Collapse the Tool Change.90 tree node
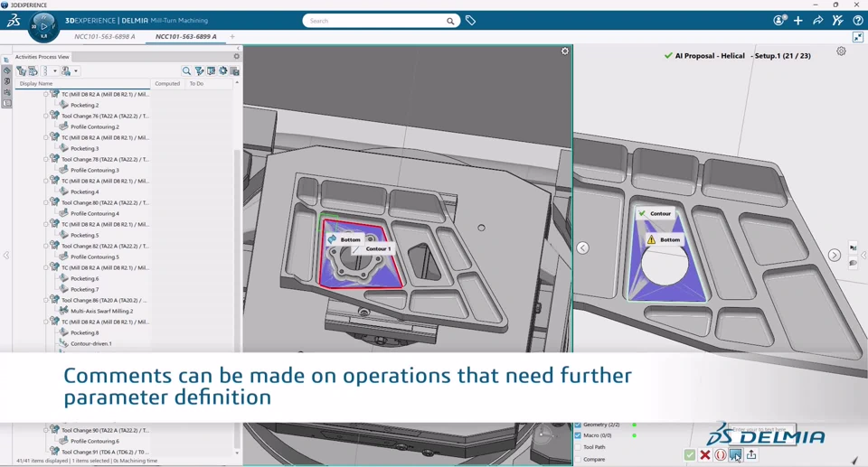This screenshot has width=868, height=467. (45, 431)
